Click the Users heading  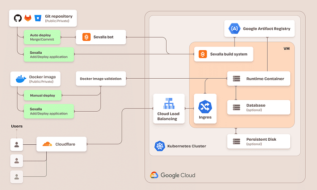(17, 126)
